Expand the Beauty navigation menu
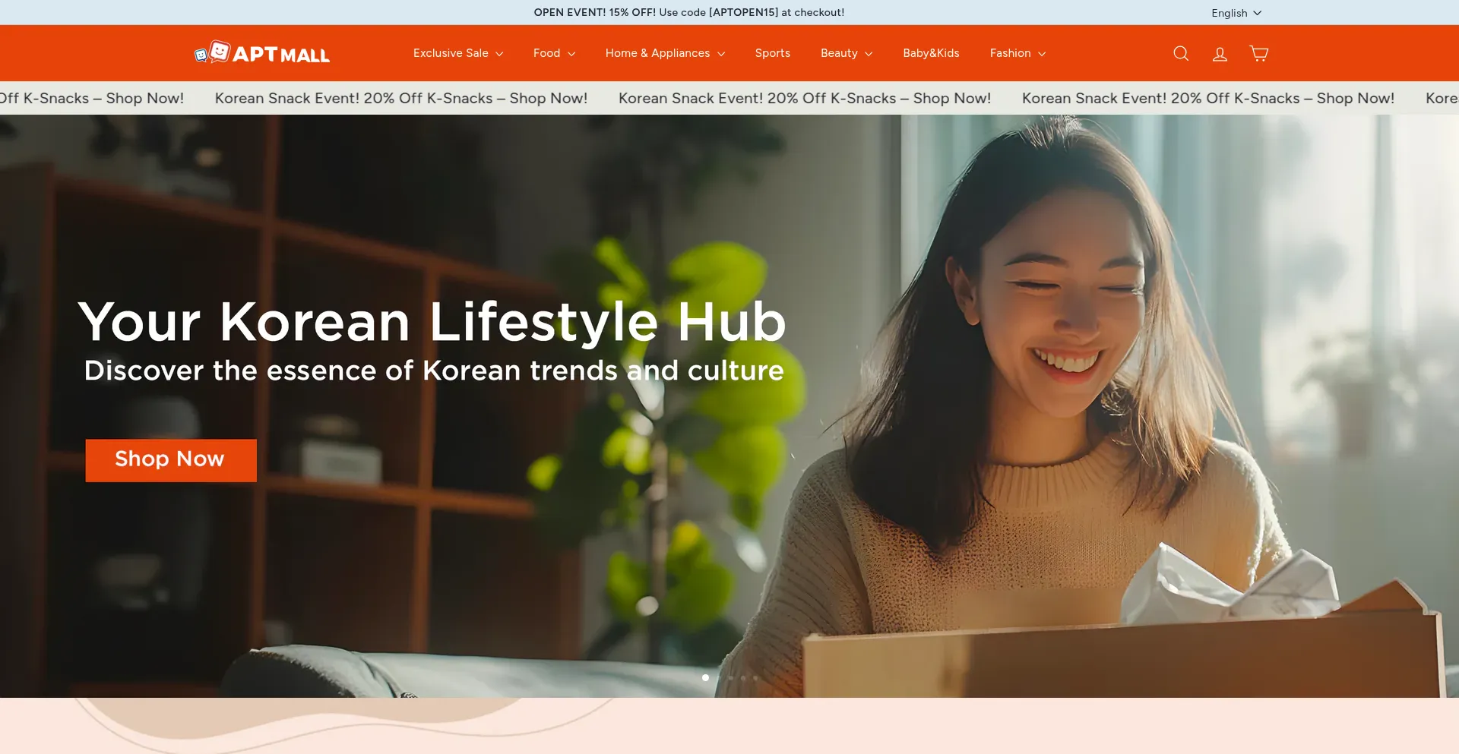 (x=846, y=53)
